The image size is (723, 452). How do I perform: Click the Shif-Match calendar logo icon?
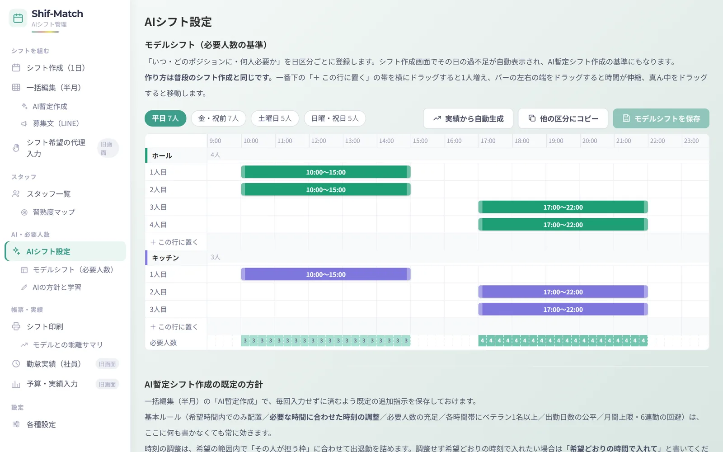click(18, 18)
